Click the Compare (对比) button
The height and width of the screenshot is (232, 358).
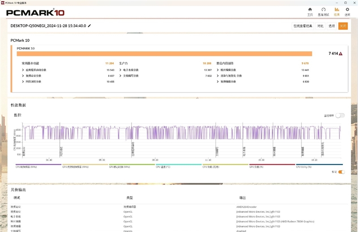320,26
